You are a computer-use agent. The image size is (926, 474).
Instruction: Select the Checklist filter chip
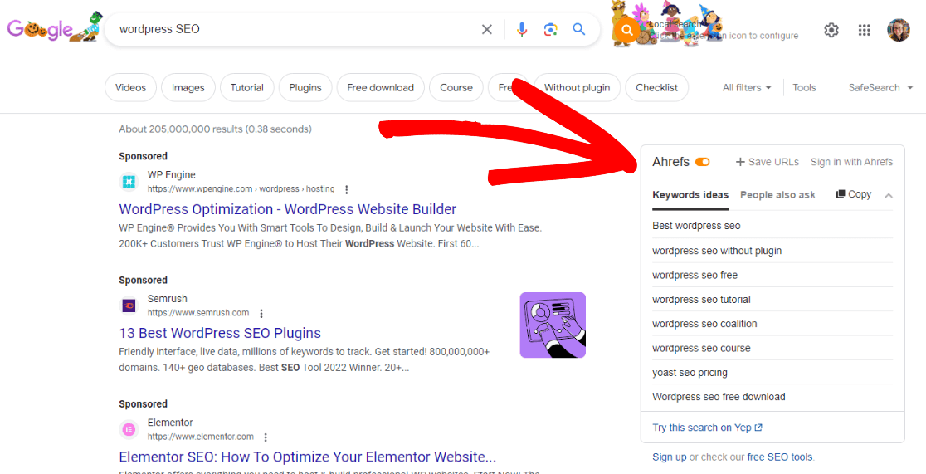656,87
